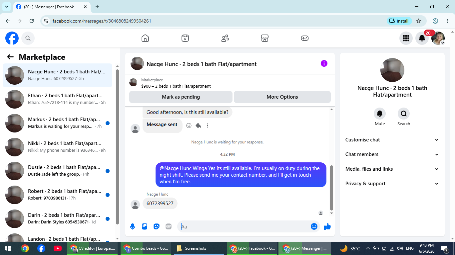Go to the Home feed icon

tap(145, 38)
